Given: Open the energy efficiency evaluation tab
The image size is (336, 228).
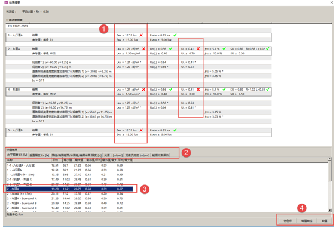Looking at the screenshot, I should (160, 155).
